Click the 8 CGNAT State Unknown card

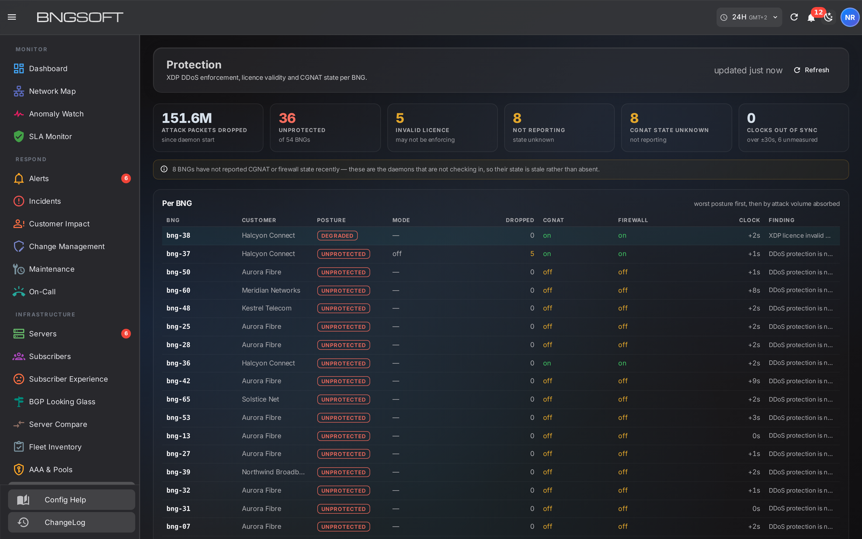point(676,128)
